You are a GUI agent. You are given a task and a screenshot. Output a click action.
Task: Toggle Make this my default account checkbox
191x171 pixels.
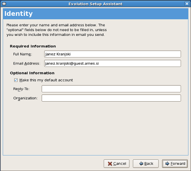tap(16, 80)
